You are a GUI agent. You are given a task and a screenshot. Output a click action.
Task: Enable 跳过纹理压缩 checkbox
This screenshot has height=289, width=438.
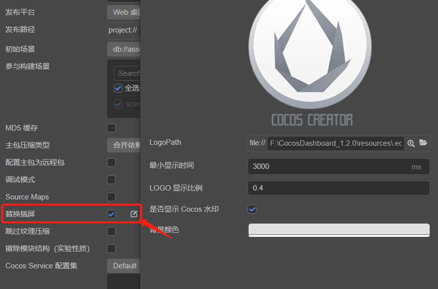tap(111, 231)
